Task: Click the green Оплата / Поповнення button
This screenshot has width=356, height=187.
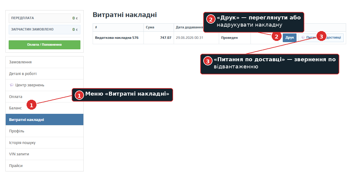Action: pos(45,45)
